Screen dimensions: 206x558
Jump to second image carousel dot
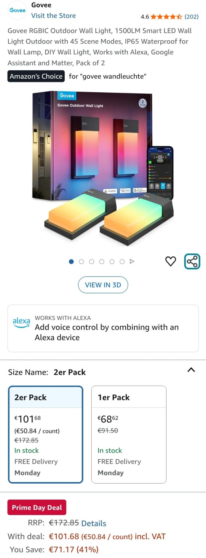(x=81, y=261)
